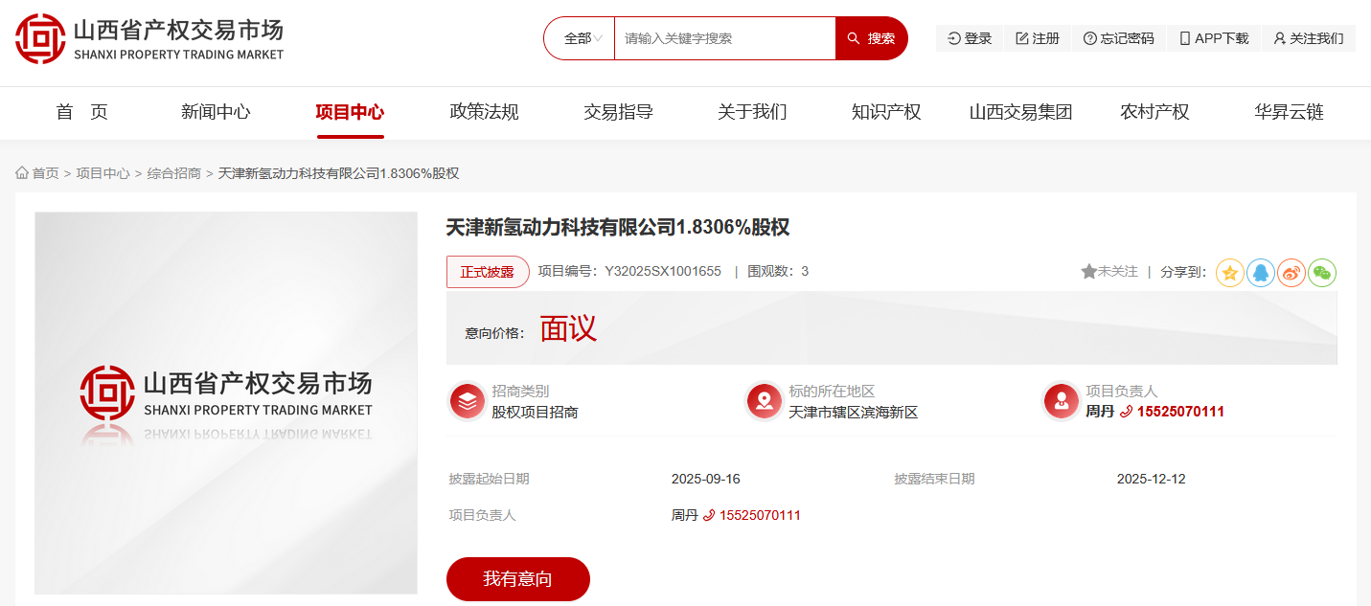
Task: Open the 新闻中心 nav item
Action: [x=216, y=112]
